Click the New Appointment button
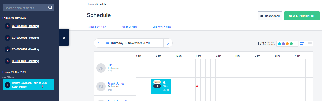322x101 pixels. 302,16
